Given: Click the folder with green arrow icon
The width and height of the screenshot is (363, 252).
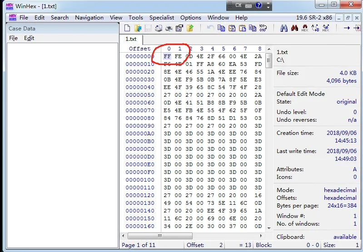Looking at the screenshot, I should coord(190,28).
